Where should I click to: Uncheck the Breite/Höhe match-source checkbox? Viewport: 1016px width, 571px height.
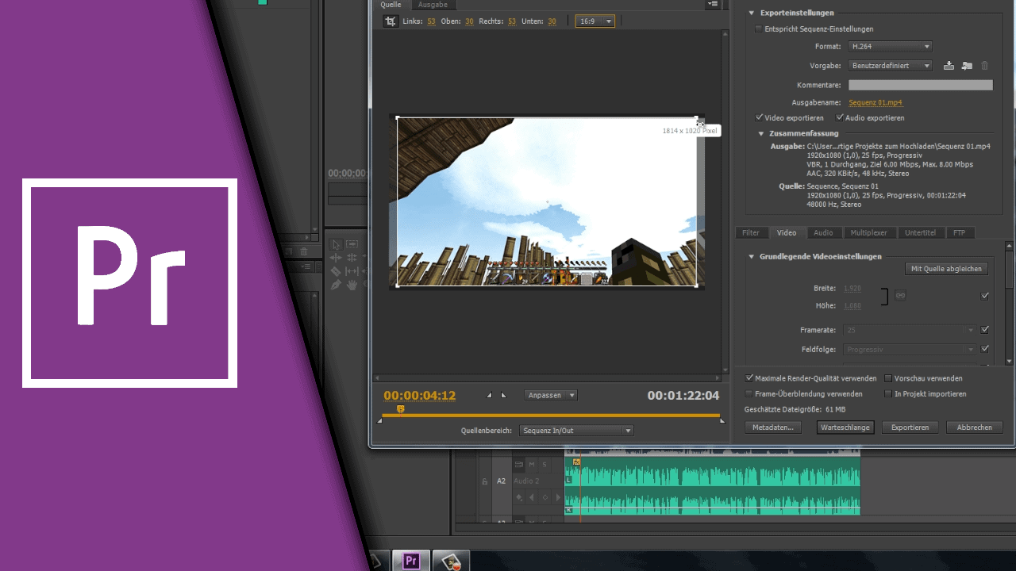click(985, 296)
